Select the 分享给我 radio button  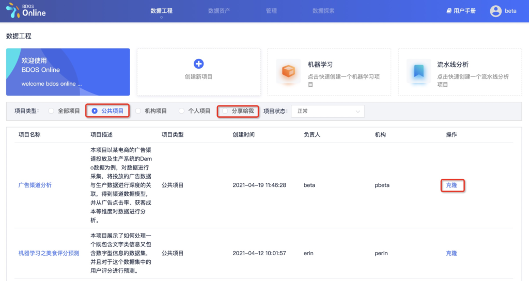[225, 111]
